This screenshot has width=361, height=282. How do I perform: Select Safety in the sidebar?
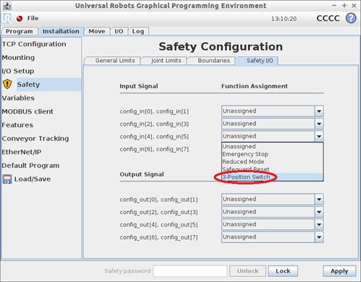(48, 85)
